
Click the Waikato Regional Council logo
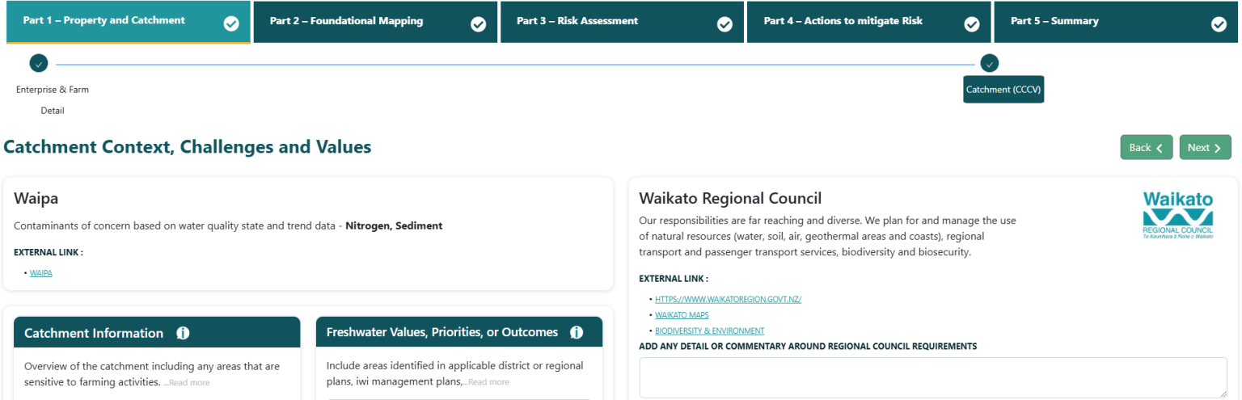[x=1178, y=216]
